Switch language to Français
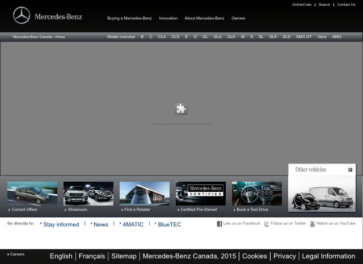This screenshot has width=363, height=264. coord(92,256)
